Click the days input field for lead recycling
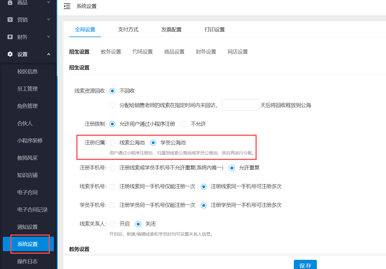 pyautogui.click(x=240, y=104)
